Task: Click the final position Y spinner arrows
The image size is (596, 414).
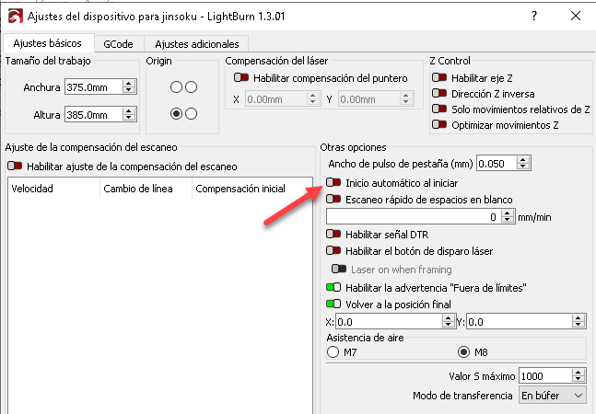Action: click(x=578, y=322)
